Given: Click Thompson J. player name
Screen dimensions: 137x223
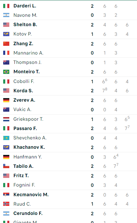Looking at the screenshot, I should [27, 62].
